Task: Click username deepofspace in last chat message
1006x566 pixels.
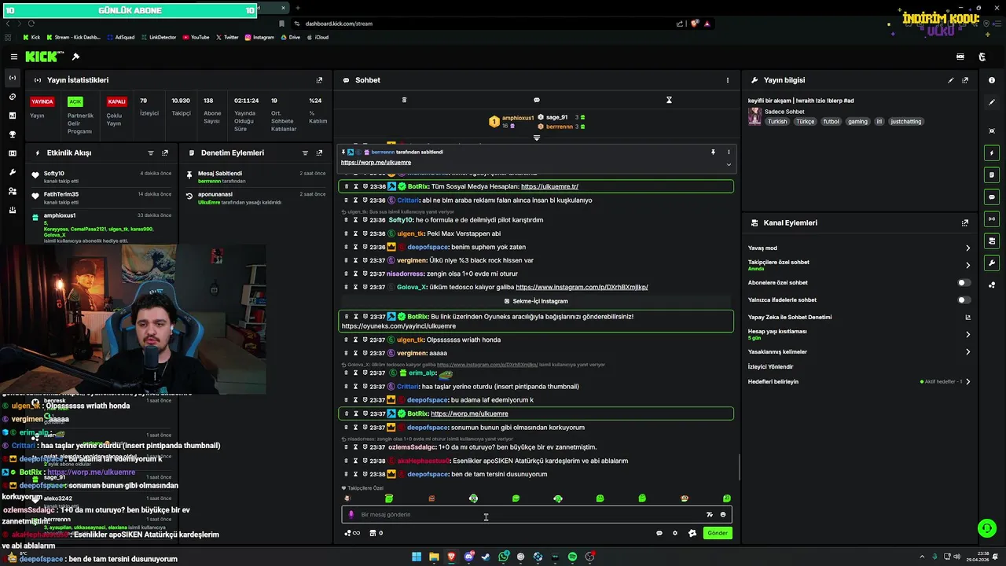Action: pyautogui.click(x=428, y=474)
